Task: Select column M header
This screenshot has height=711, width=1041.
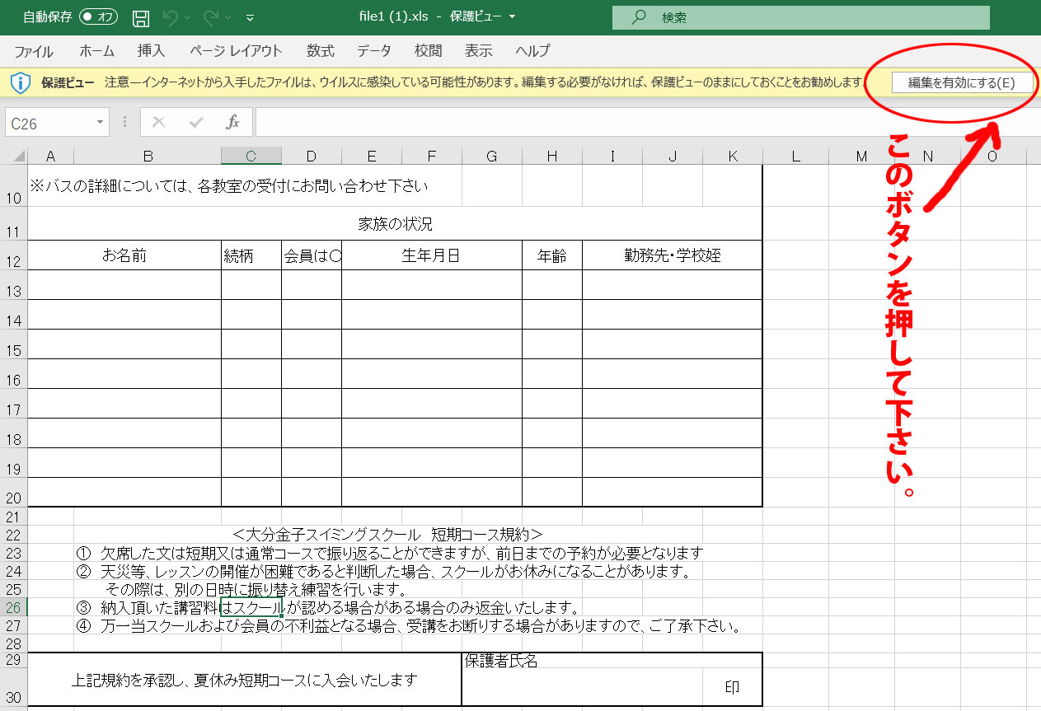Action: pos(861,157)
